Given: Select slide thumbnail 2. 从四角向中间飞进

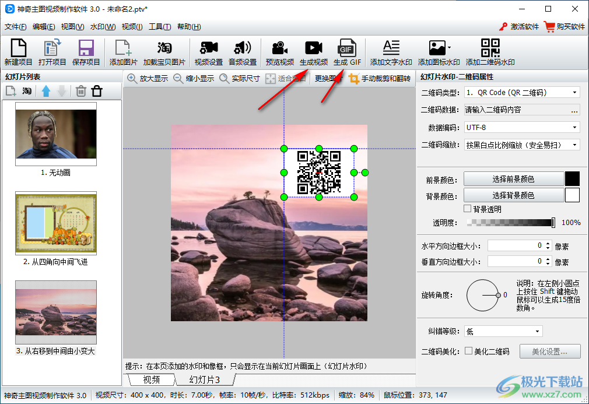Looking at the screenshot, I should (x=56, y=223).
